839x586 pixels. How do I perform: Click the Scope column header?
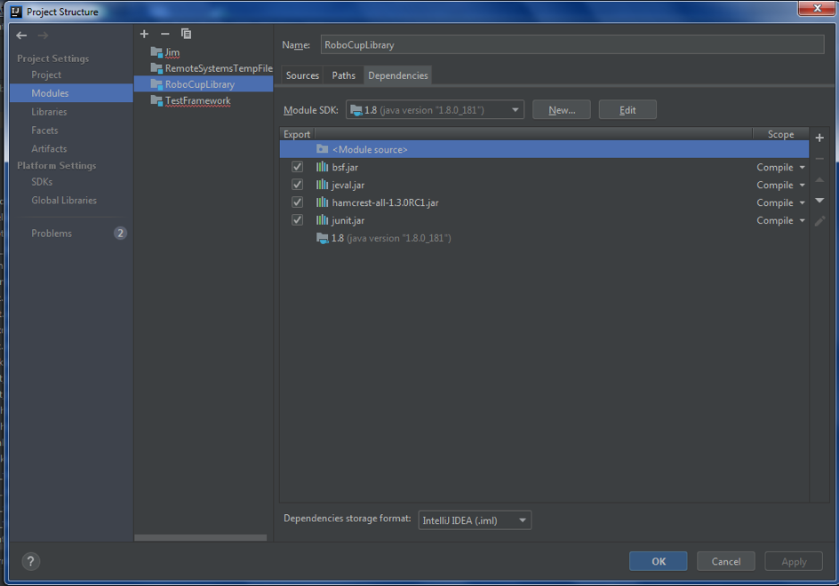[780, 134]
